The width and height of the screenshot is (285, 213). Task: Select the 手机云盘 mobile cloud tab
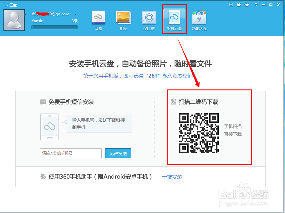coord(174,21)
